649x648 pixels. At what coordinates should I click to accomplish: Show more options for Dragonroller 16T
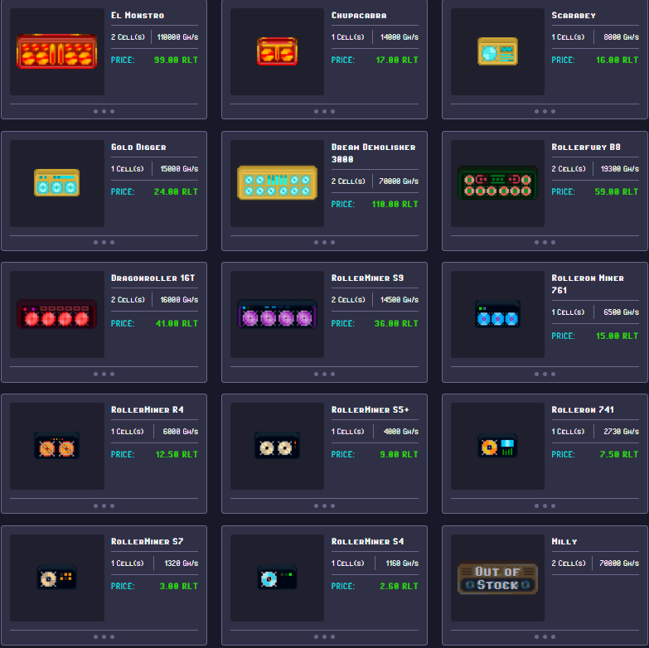(x=104, y=374)
